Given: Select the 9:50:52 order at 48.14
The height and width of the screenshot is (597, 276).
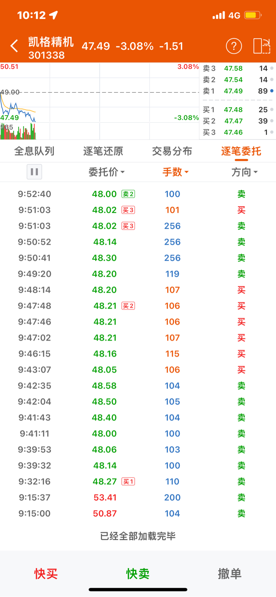Looking at the screenshot, I should (x=138, y=242).
